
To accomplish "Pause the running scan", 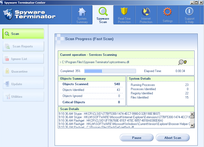I will [137, 138].
